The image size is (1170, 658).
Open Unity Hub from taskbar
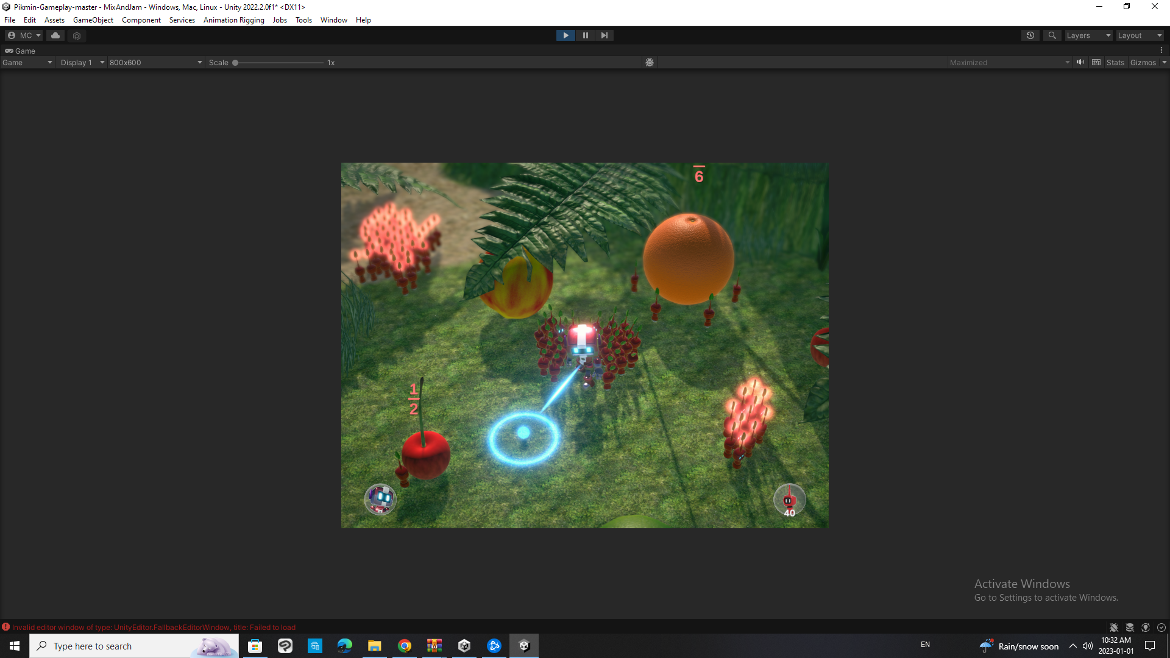pyautogui.click(x=464, y=646)
